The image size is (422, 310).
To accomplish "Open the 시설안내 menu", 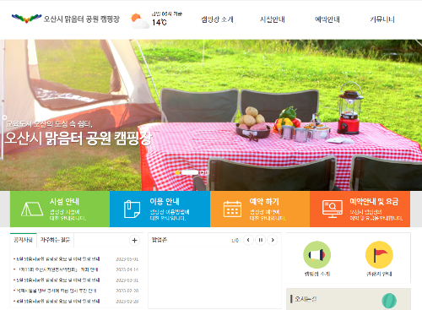I will [272, 19].
